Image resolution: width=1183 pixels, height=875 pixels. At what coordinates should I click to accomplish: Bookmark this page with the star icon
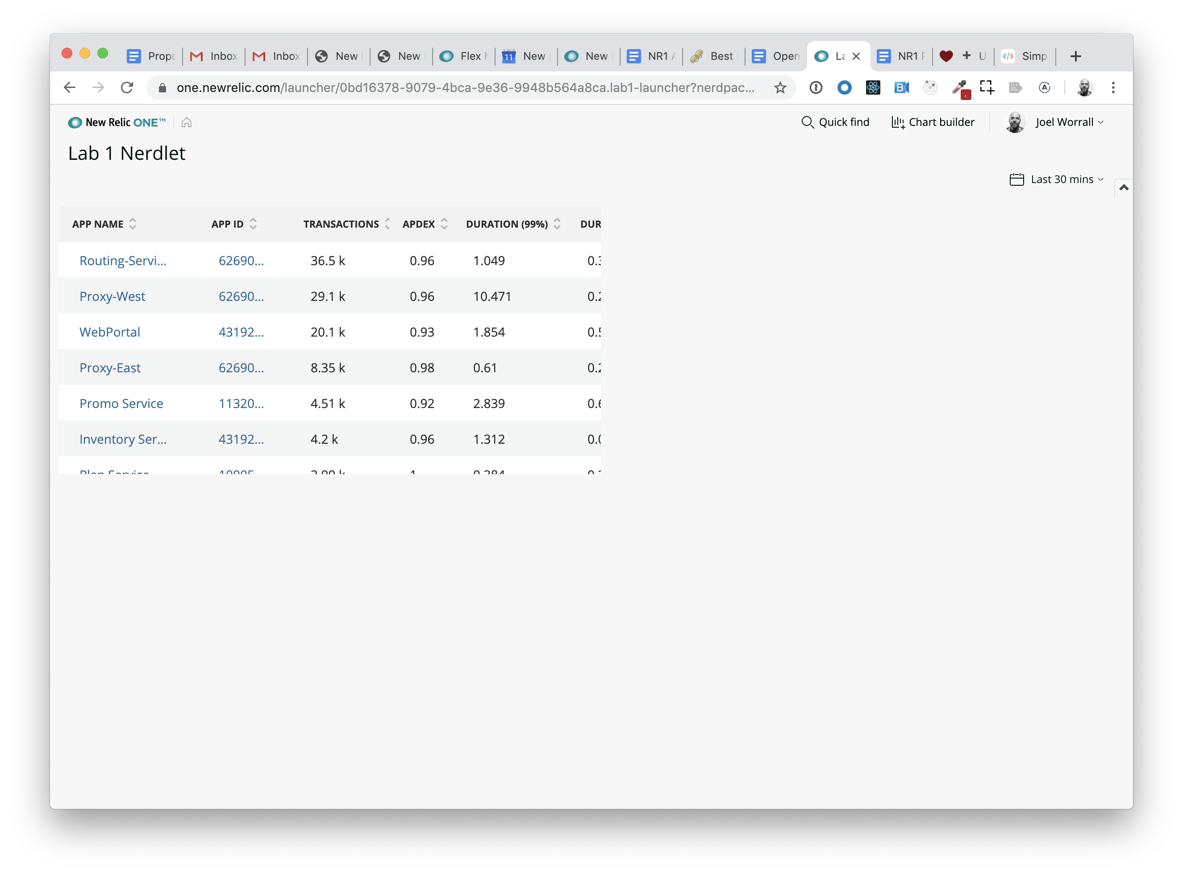click(779, 88)
